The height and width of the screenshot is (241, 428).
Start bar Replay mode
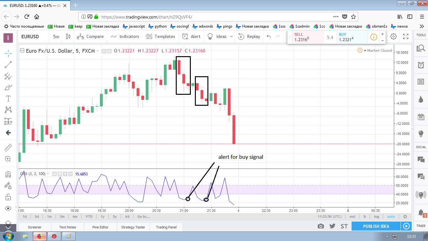[x=249, y=36]
